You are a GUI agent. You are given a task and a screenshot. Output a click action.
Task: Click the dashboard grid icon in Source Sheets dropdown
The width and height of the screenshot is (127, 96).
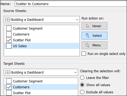[x=8, y=19]
